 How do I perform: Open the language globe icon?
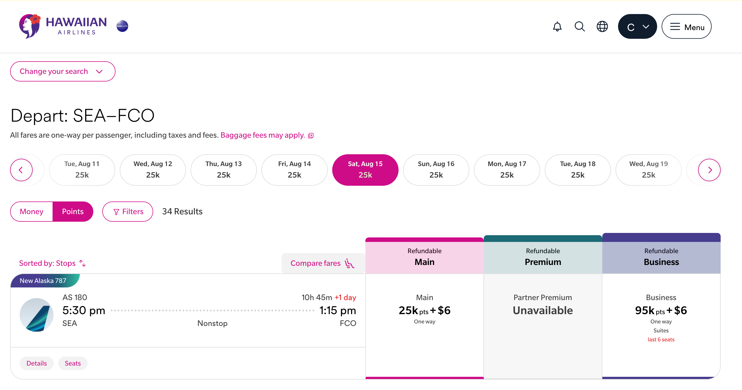(x=602, y=26)
